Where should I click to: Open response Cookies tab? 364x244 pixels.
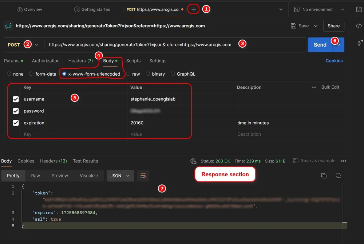click(26, 161)
